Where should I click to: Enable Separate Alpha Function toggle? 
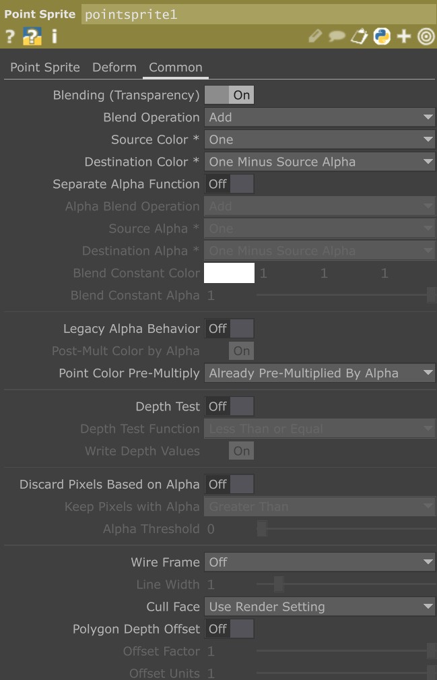(x=229, y=184)
